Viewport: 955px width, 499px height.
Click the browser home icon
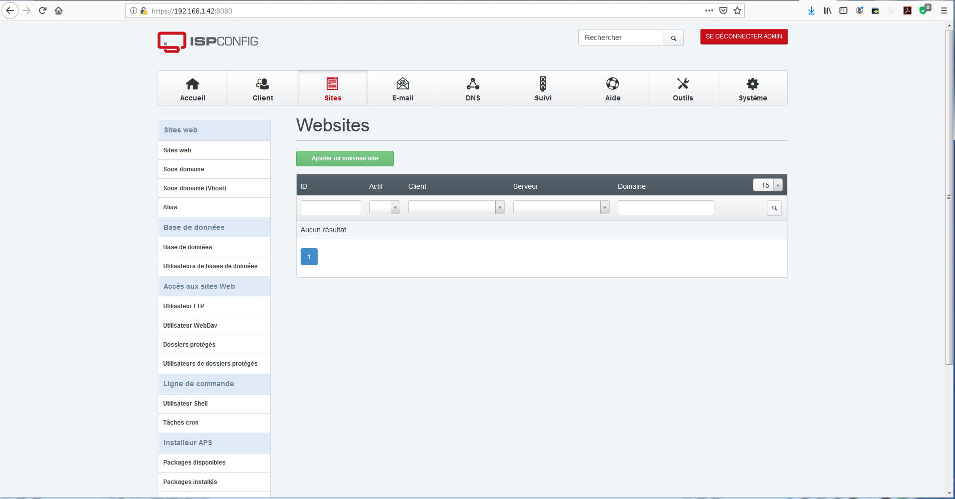(x=59, y=10)
